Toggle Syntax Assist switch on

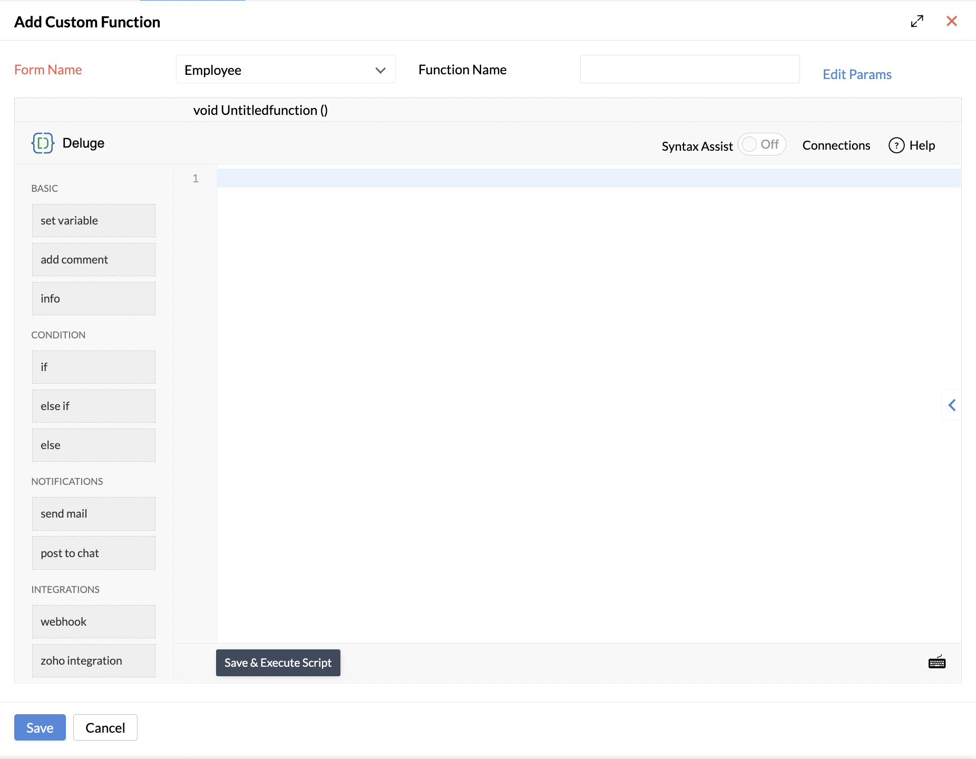click(x=762, y=144)
